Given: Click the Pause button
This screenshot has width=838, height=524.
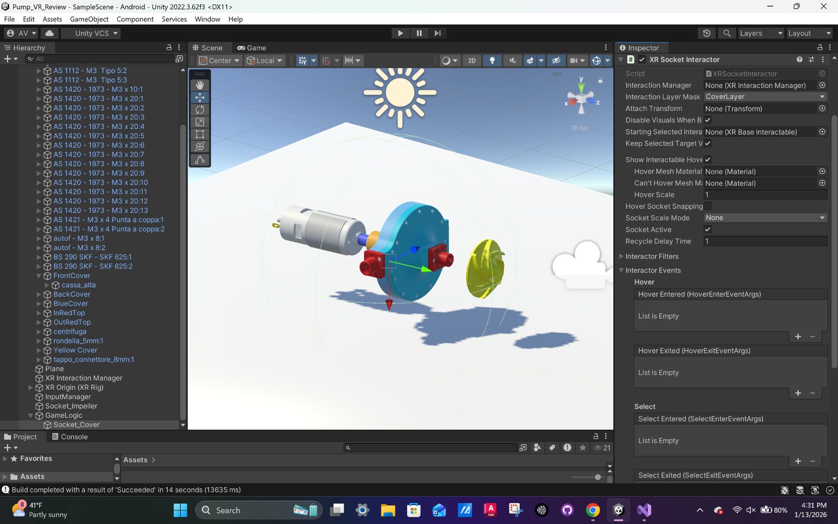Looking at the screenshot, I should coord(419,33).
